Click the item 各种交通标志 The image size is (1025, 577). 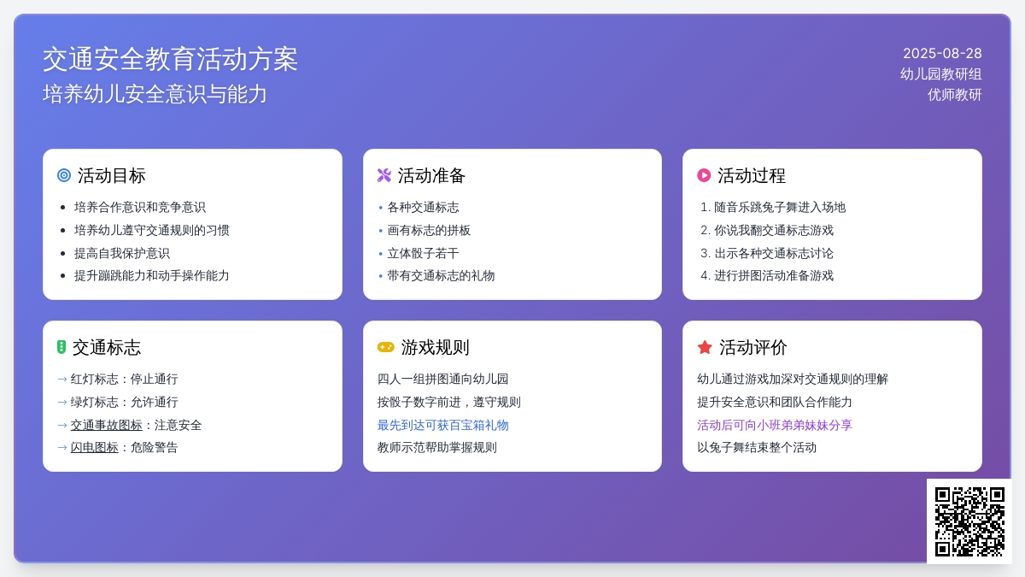click(423, 207)
